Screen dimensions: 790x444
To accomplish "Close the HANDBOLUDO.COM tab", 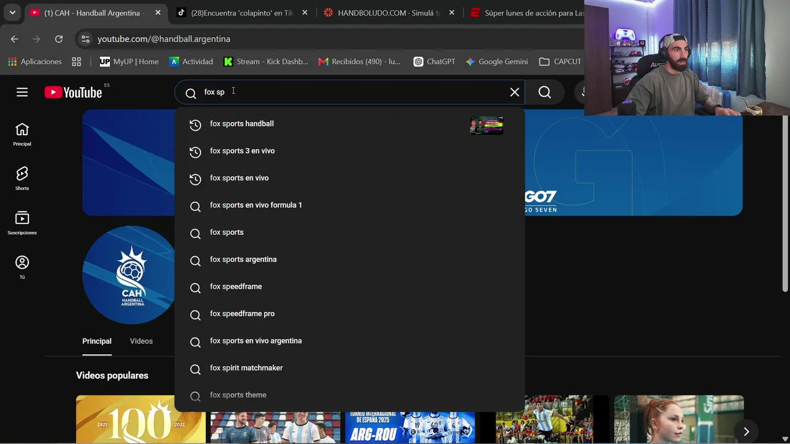I will coord(452,12).
